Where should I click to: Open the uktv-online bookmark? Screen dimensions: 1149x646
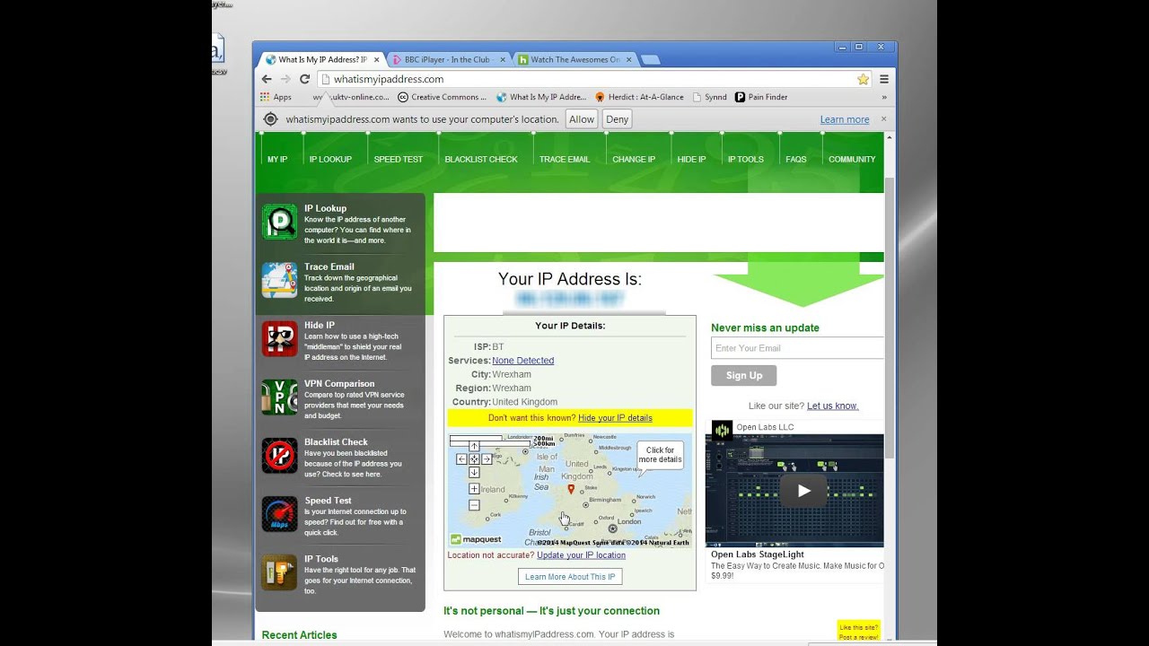(350, 97)
